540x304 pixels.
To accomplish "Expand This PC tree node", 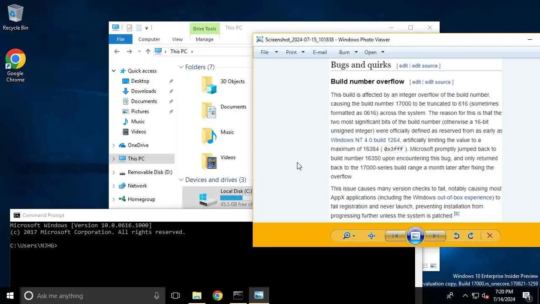I will tap(113, 159).
